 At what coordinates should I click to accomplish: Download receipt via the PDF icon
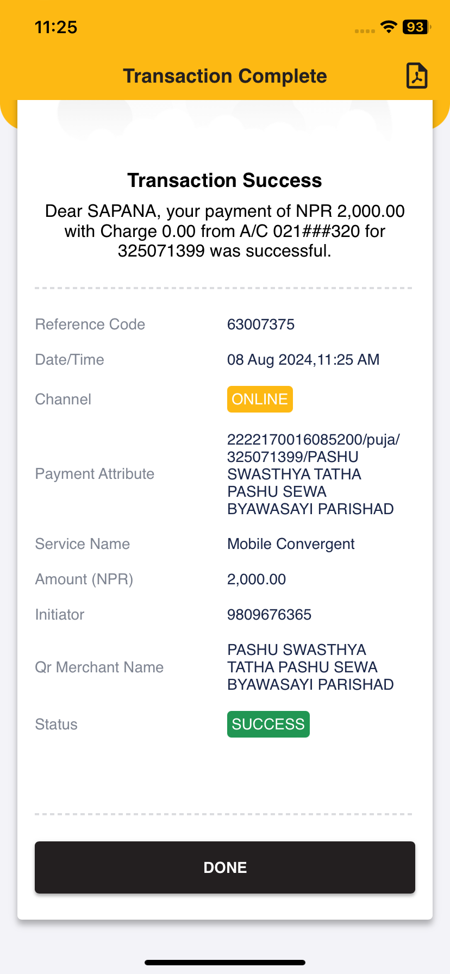coord(417,76)
